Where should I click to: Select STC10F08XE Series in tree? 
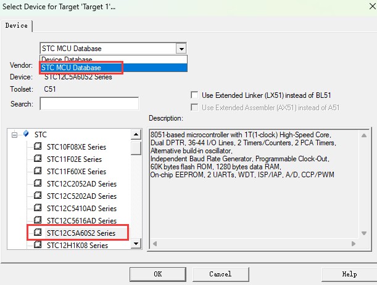(x=77, y=147)
